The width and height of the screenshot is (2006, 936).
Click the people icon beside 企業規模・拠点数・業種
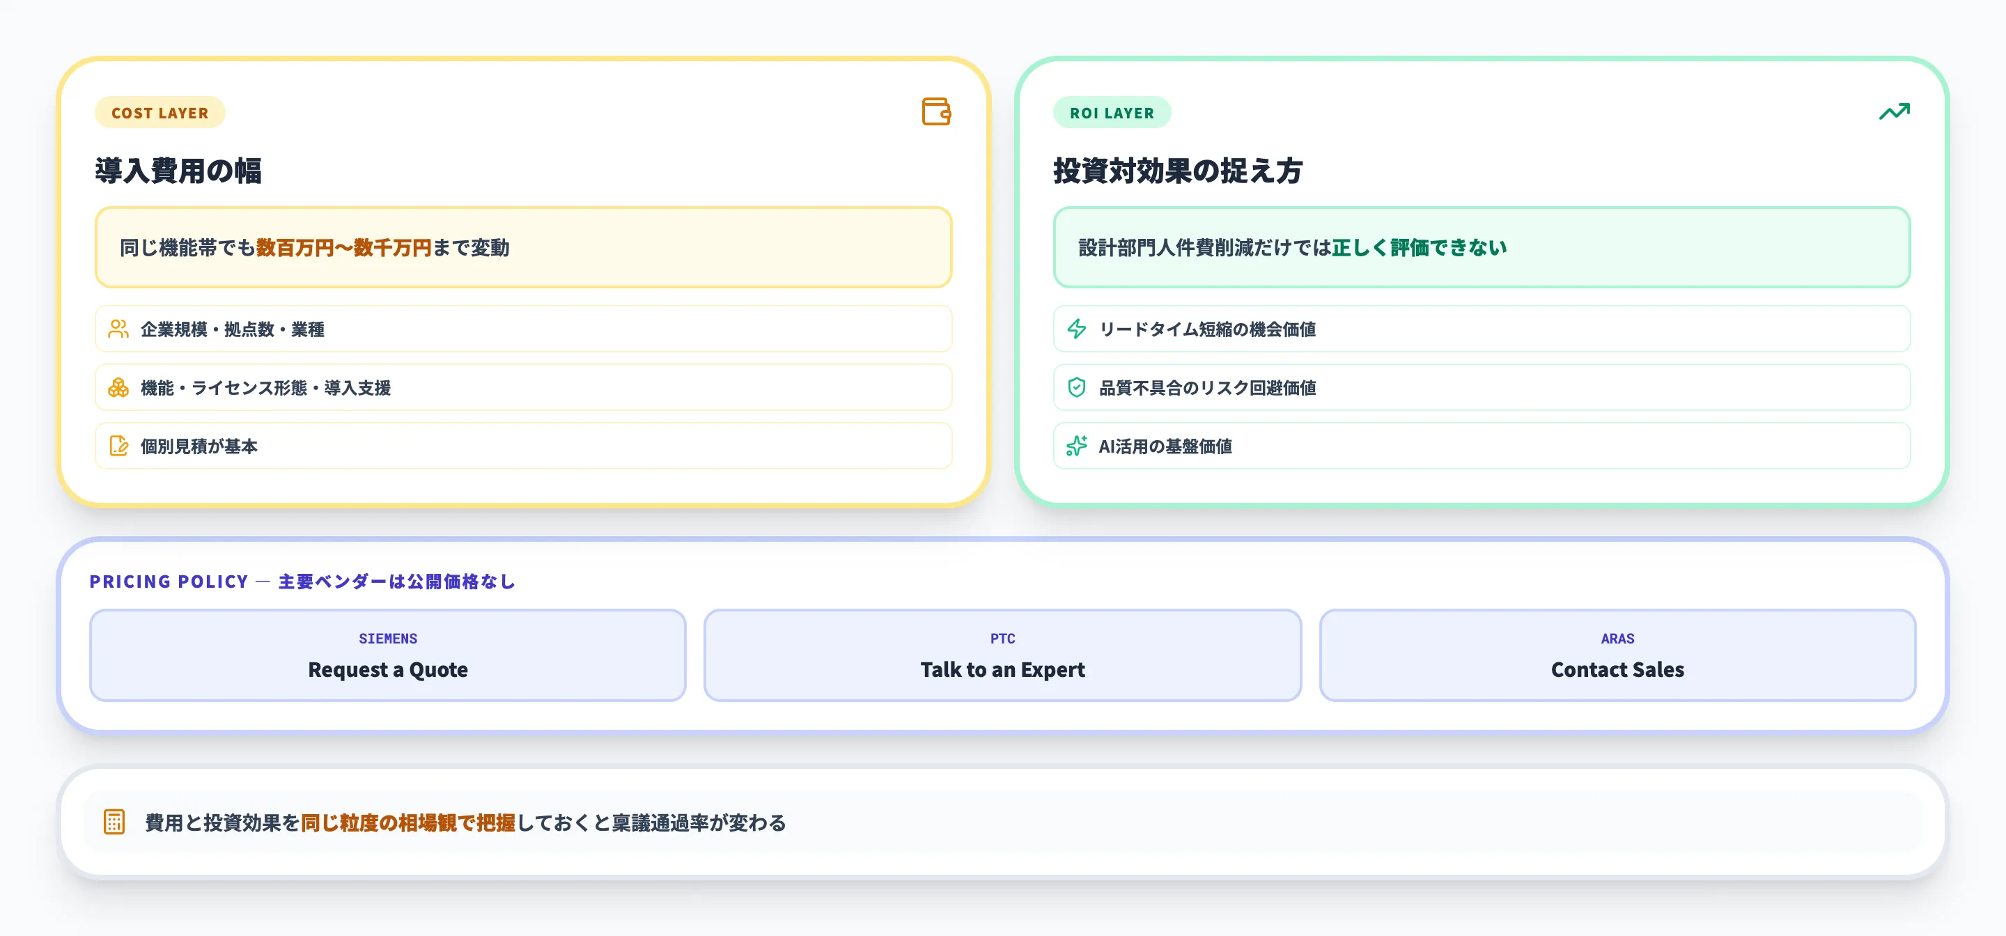click(118, 329)
